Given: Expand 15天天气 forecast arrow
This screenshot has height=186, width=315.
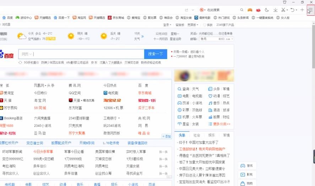Looking at the screenshot, I should click(x=142, y=36).
